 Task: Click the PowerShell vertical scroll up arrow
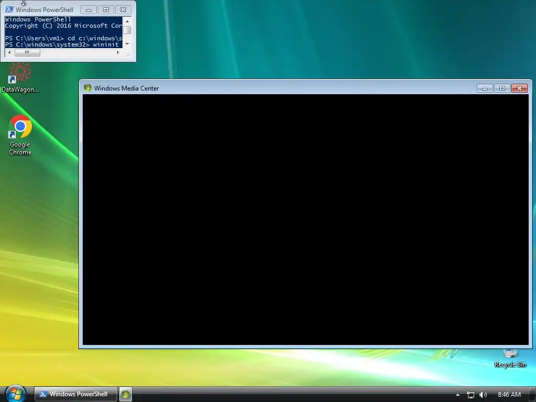point(127,21)
